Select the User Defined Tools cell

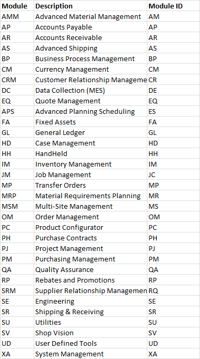[x=91, y=343]
